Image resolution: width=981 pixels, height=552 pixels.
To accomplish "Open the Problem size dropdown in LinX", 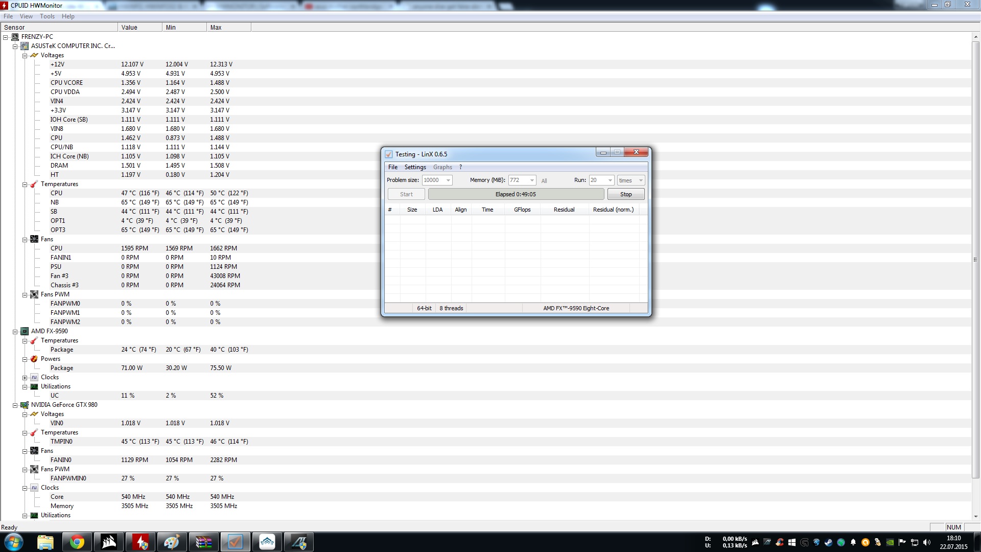I will pyautogui.click(x=448, y=180).
